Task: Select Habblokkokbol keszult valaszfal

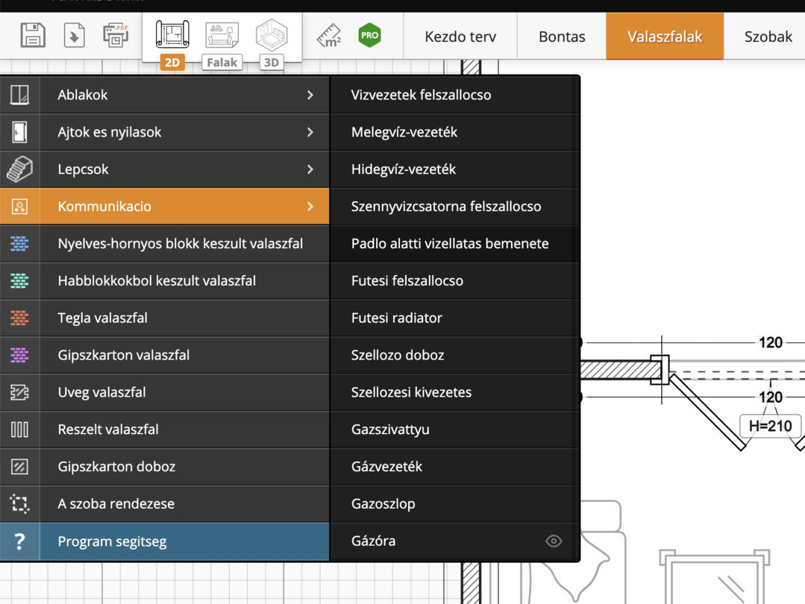Action: tap(164, 280)
